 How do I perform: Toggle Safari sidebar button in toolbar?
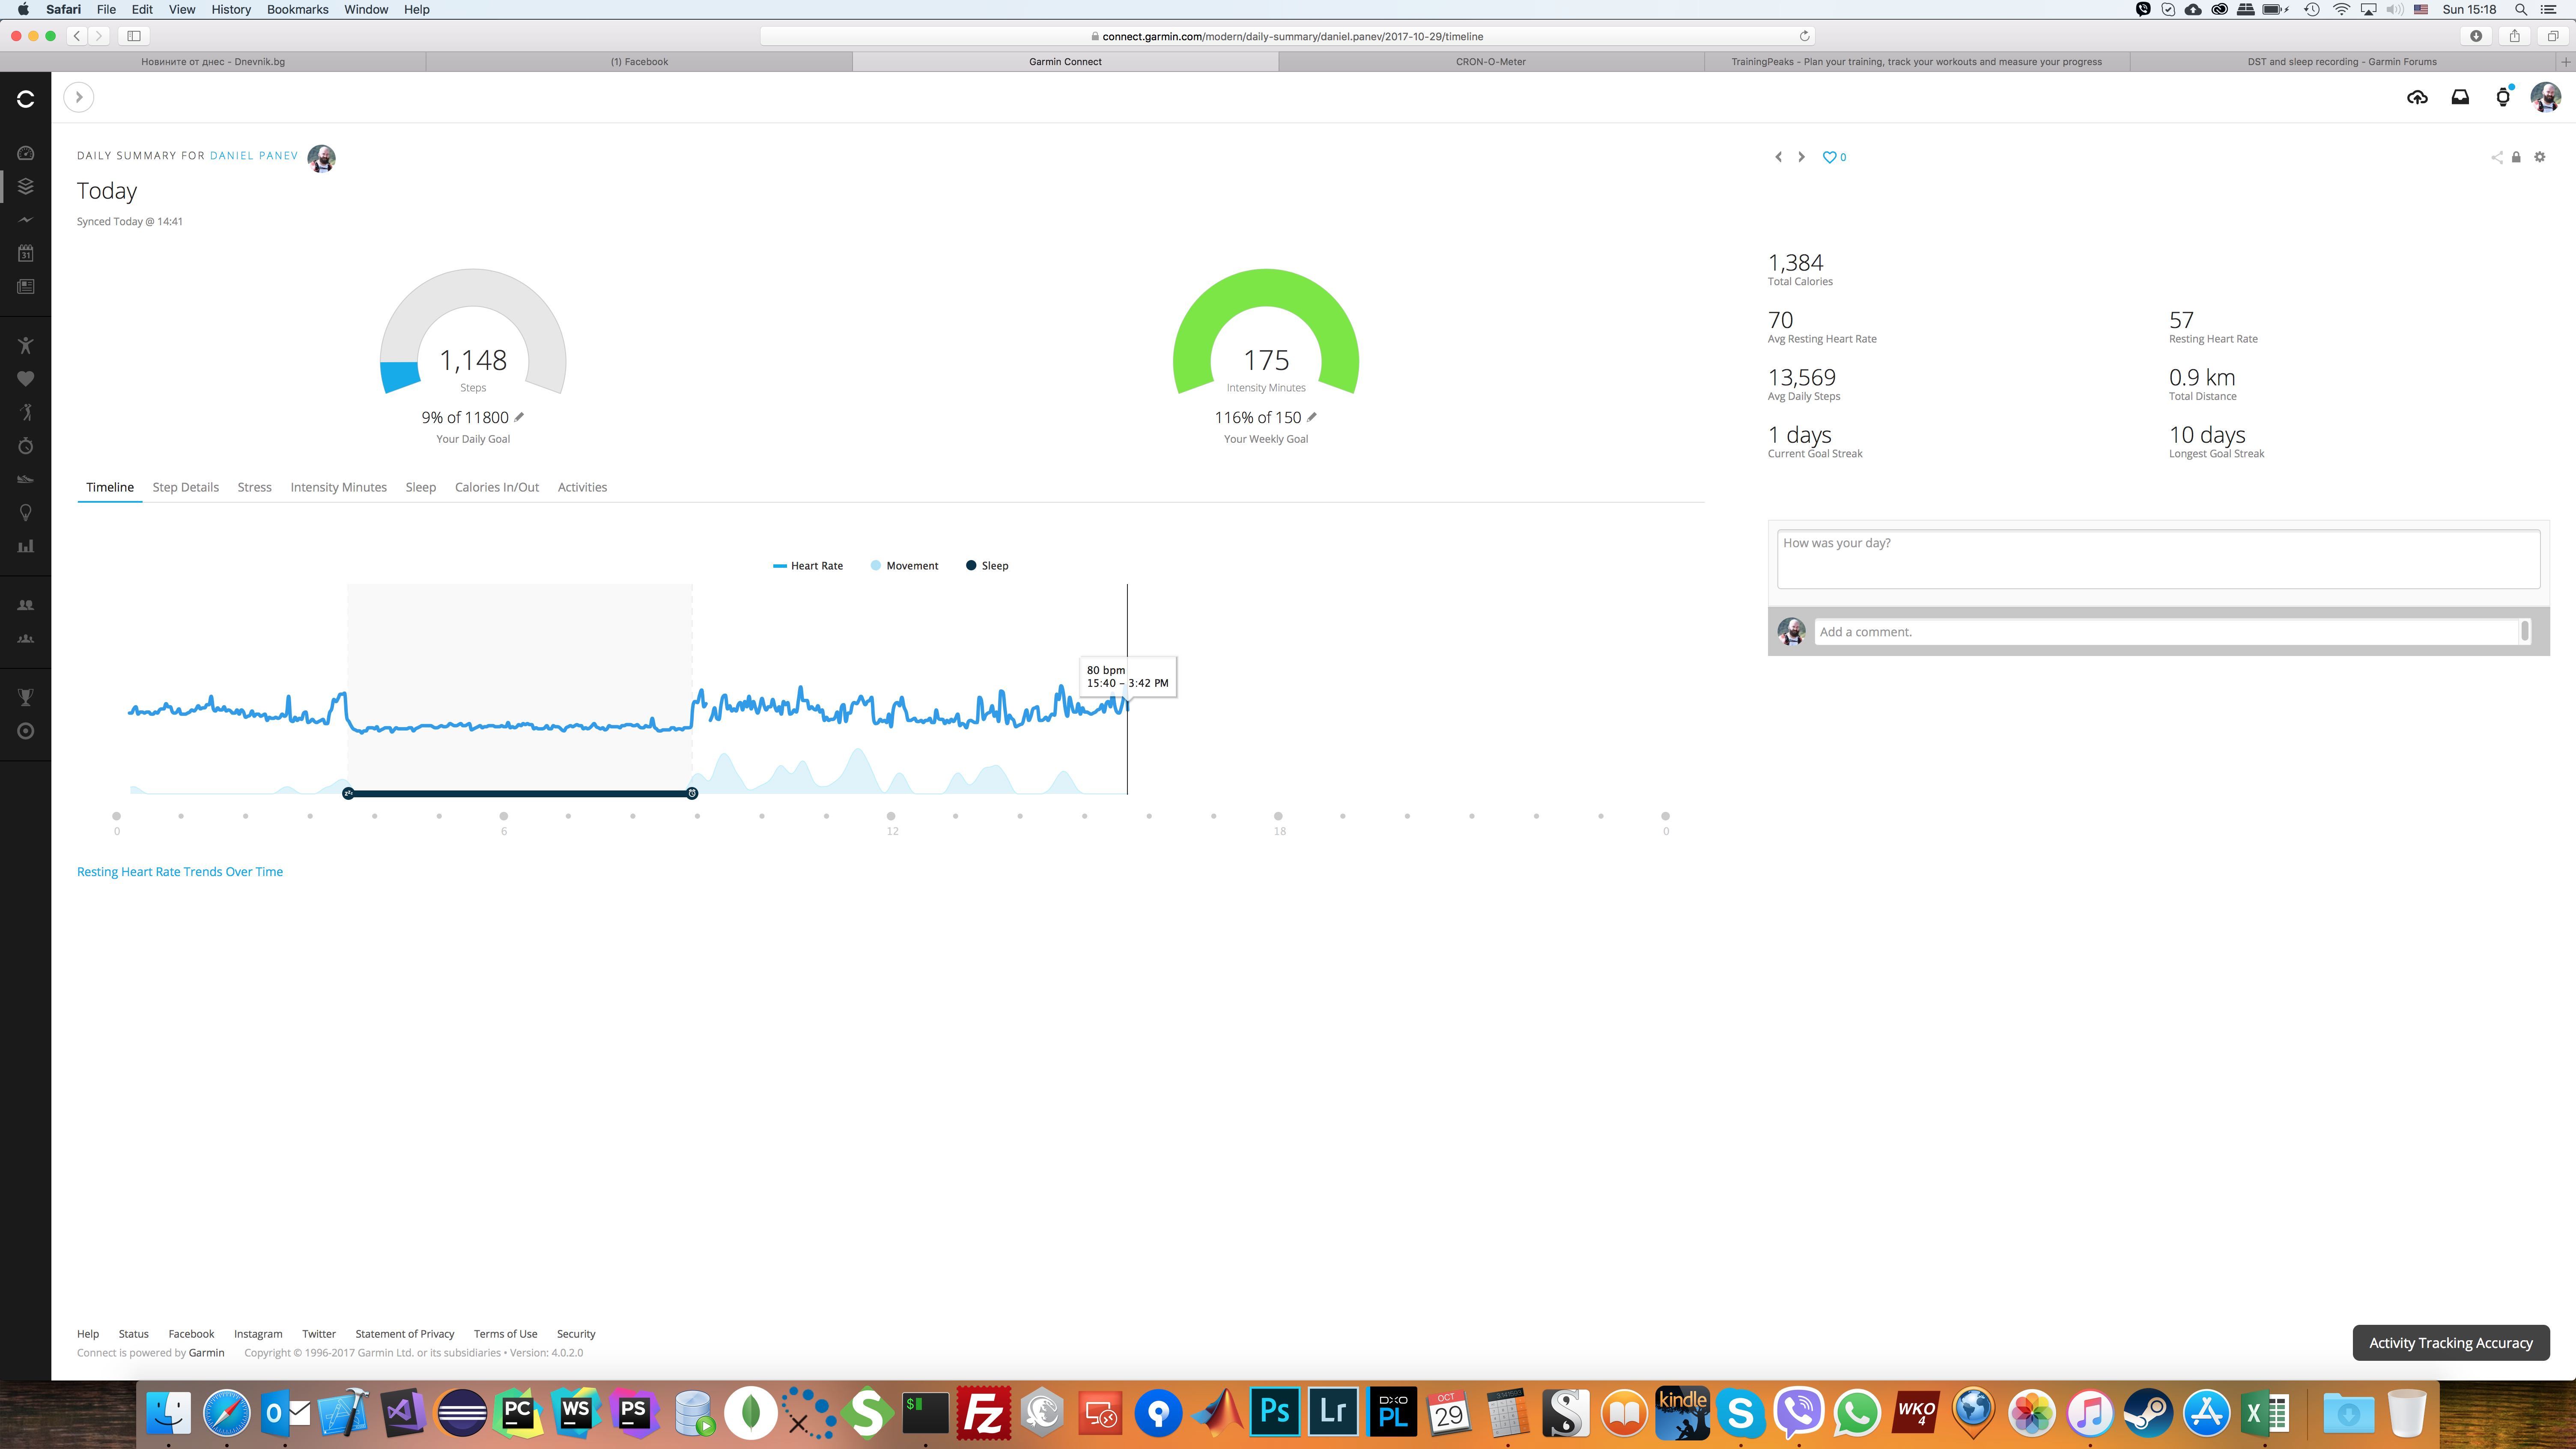pos(134,36)
